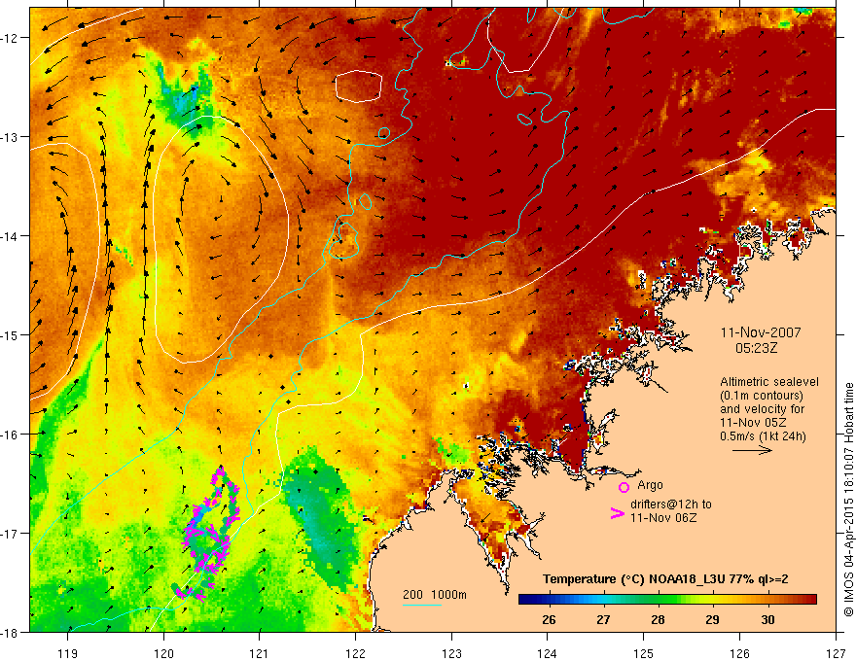856x661 pixels.
Task: Click longitude label 123 on the axis
Action: (451, 653)
